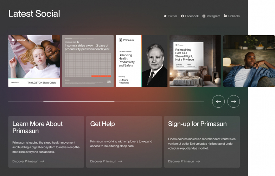This screenshot has width=275, height=176.
Task: Click Discover Primasun under Sign-up for Primasun
Action: 181,161
